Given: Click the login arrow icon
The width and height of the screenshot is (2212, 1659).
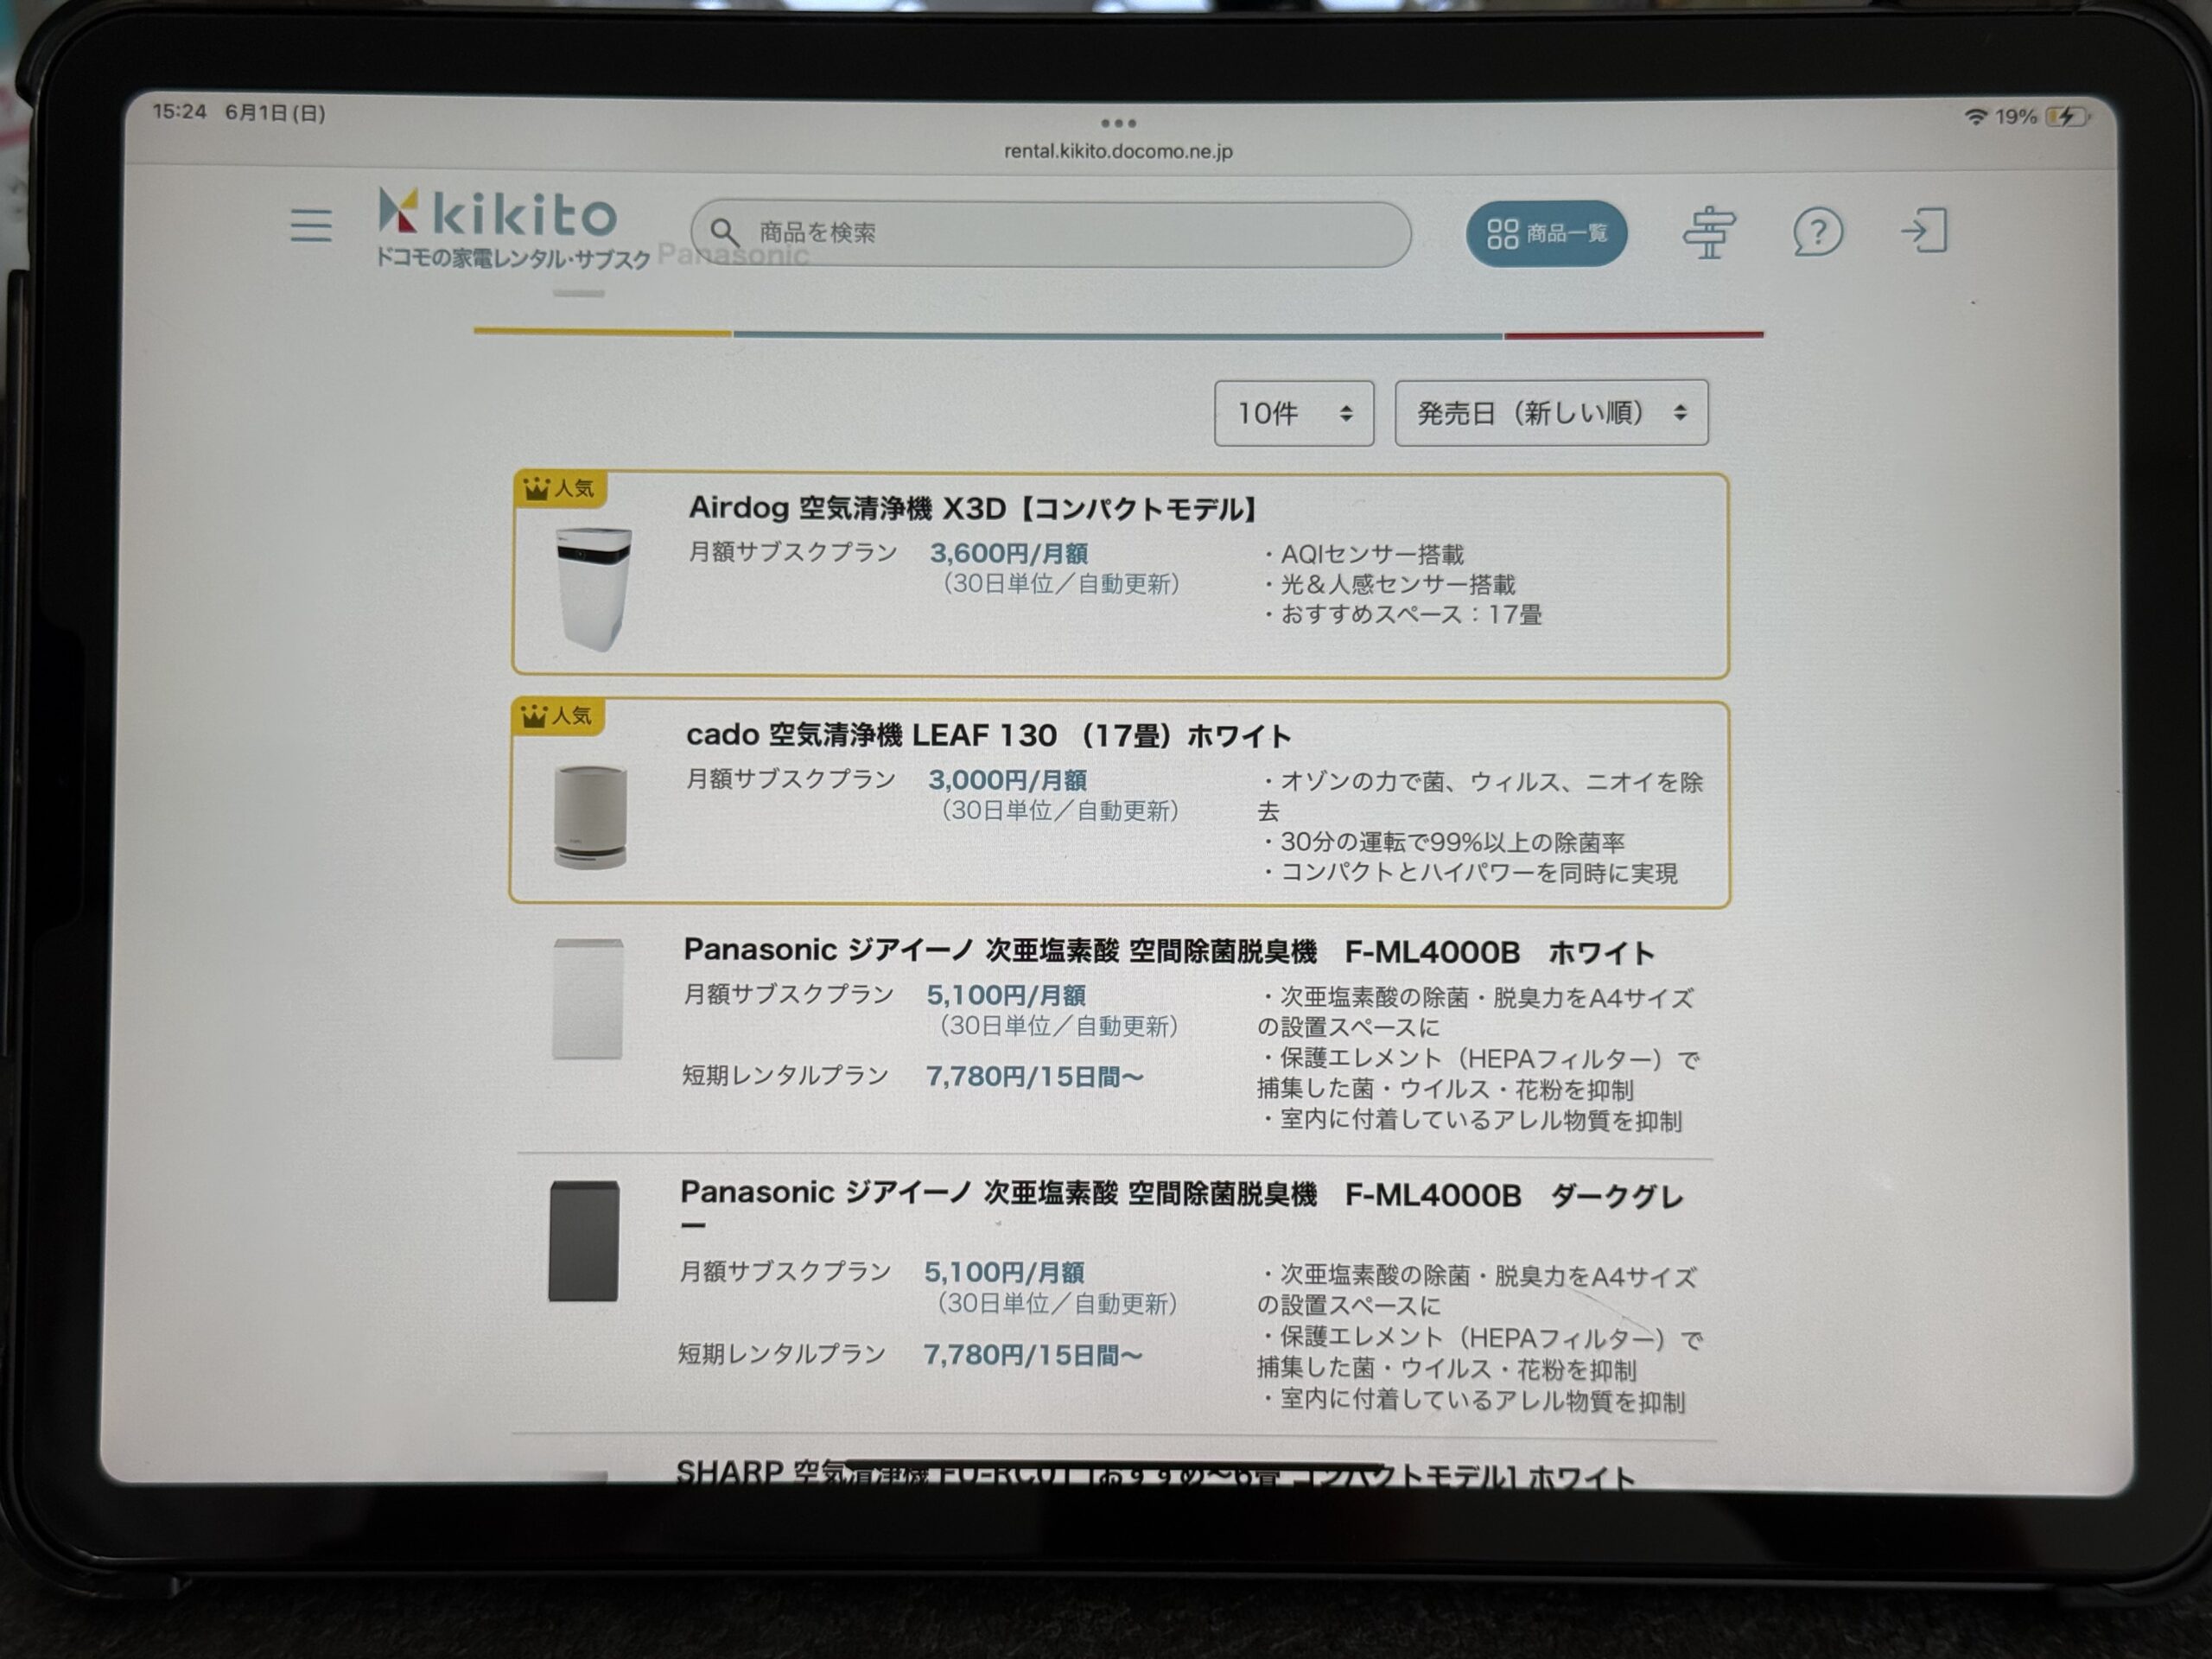Looking at the screenshot, I should coord(1924,230).
